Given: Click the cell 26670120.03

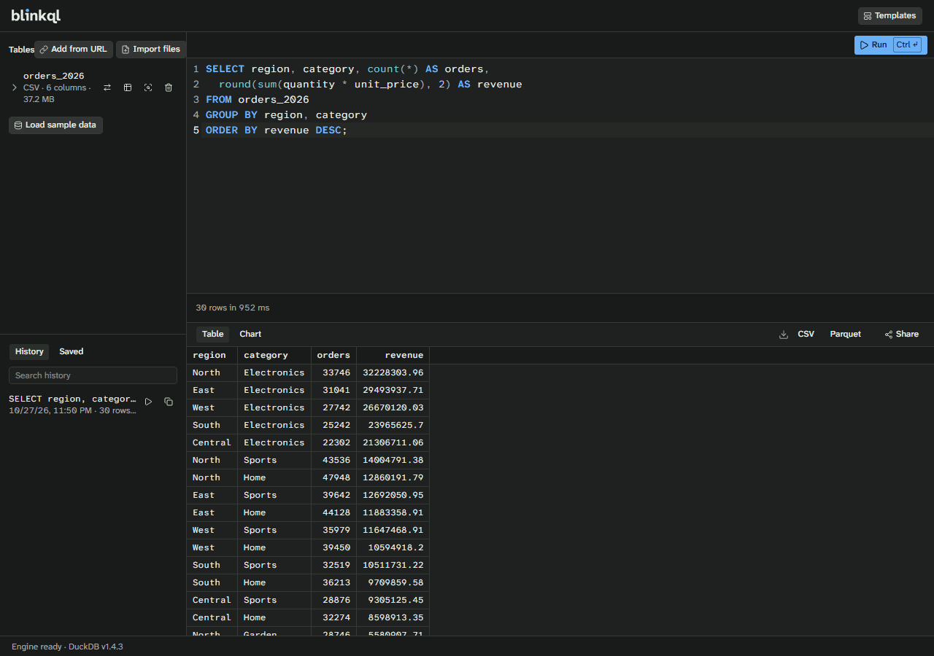Looking at the screenshot, I should (x=393, y=408).
